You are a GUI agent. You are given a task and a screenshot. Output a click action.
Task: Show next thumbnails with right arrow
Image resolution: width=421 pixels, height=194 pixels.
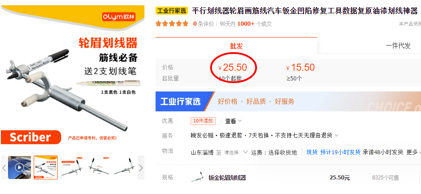pyautogui.click(x=141, y=167)
